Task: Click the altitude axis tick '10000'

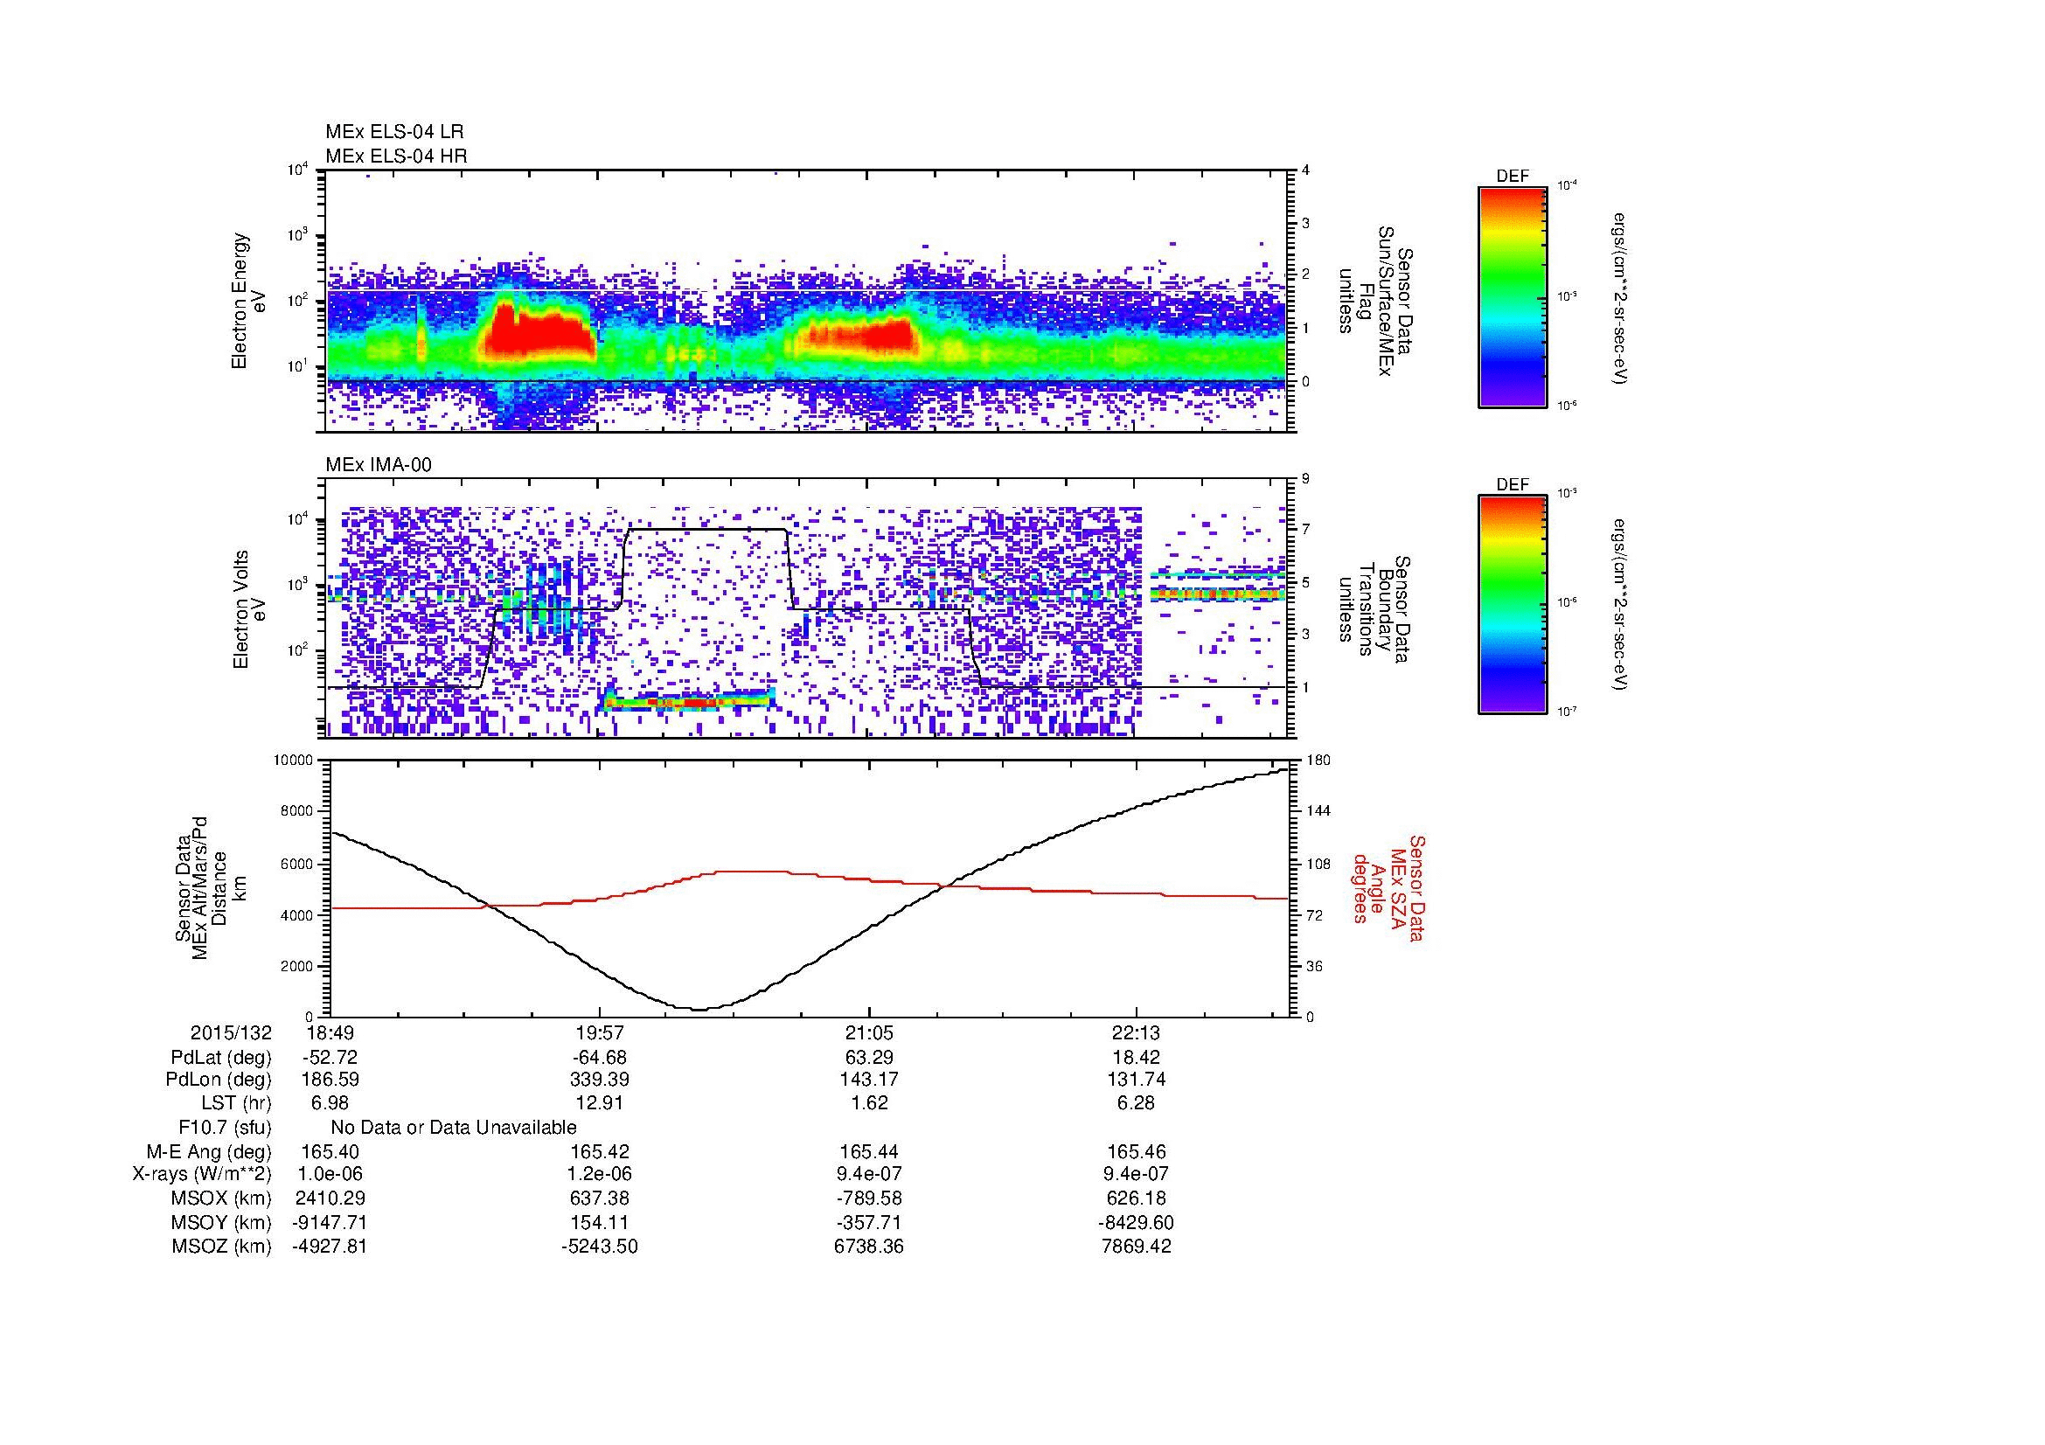Action: [x=293, y=760]
